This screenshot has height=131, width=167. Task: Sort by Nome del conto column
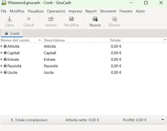(21, 40)
